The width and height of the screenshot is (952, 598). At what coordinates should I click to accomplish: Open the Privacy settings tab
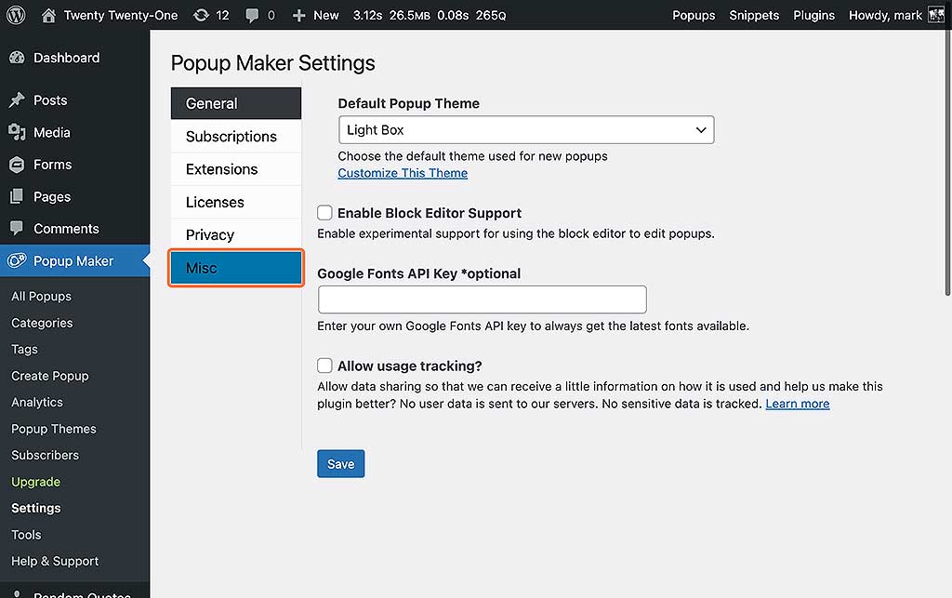click(235, 234)
